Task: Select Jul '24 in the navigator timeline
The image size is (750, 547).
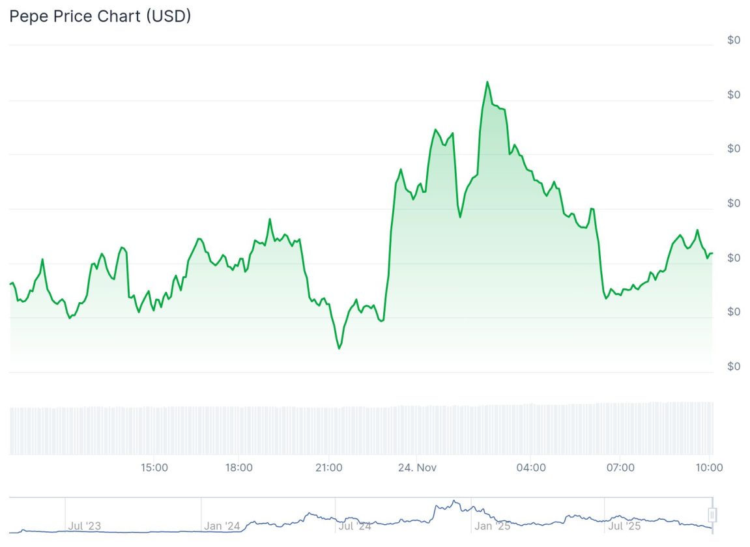Action: point(355,526)
